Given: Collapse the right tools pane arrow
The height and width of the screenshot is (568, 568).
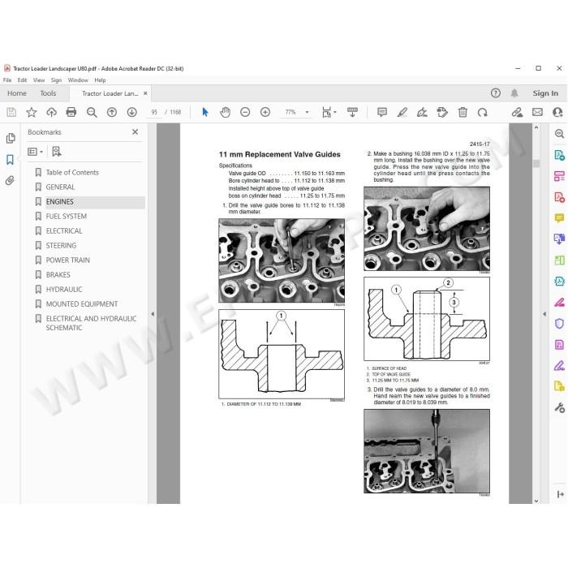Looking at the screenshot, I should point(544,314).
